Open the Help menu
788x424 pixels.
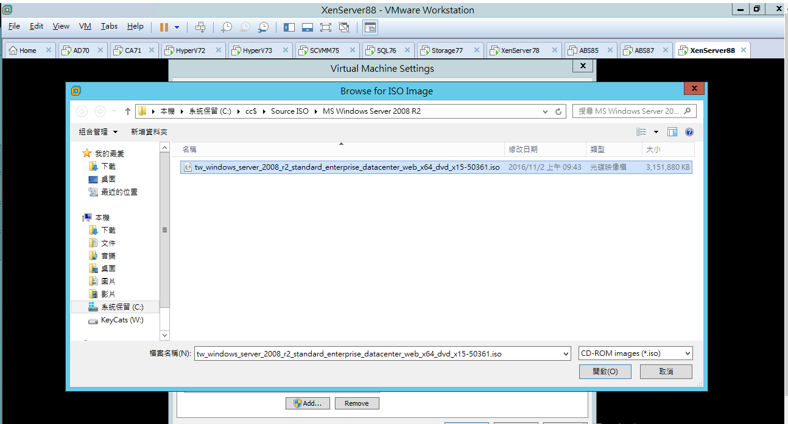[135, 26]
